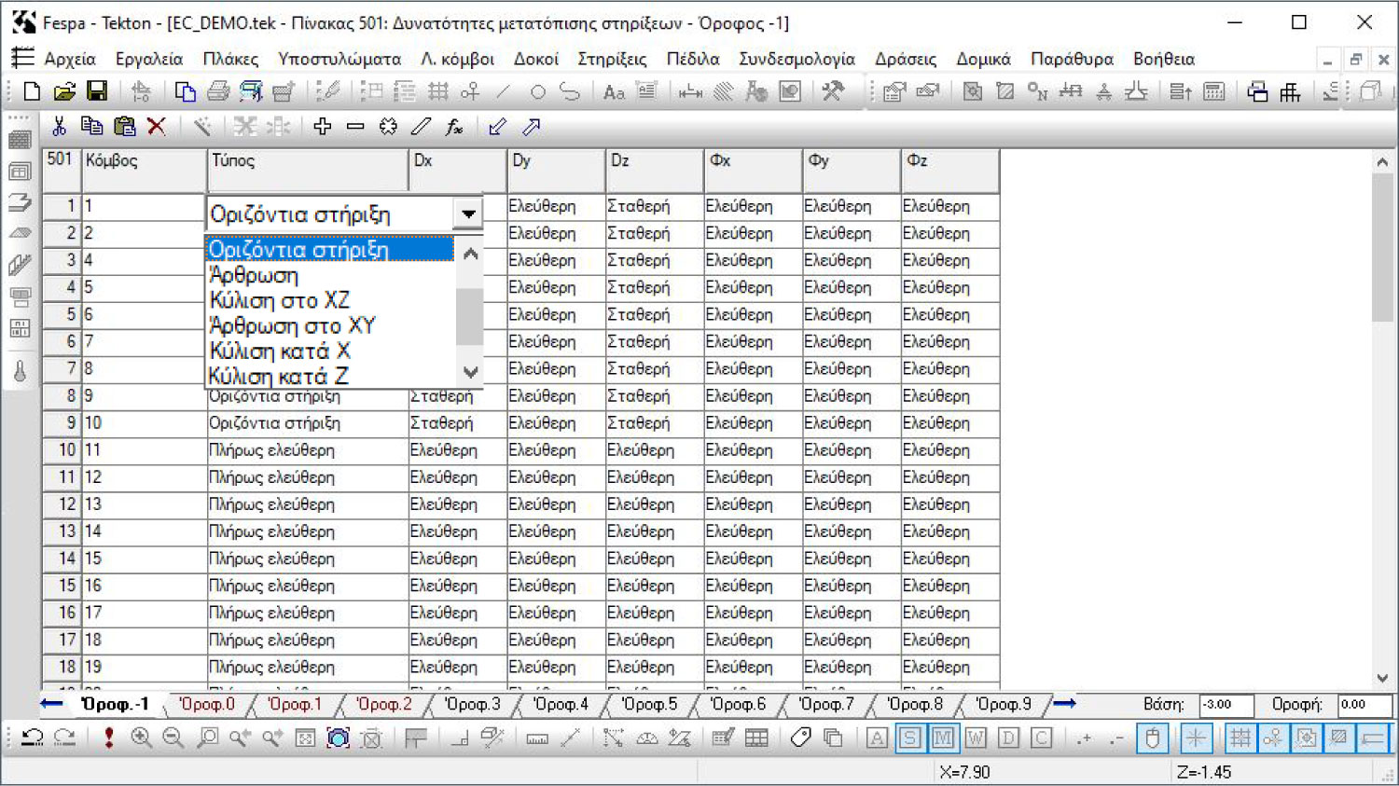
Task: Toggle the M layer button
Action: pos(943,738)
